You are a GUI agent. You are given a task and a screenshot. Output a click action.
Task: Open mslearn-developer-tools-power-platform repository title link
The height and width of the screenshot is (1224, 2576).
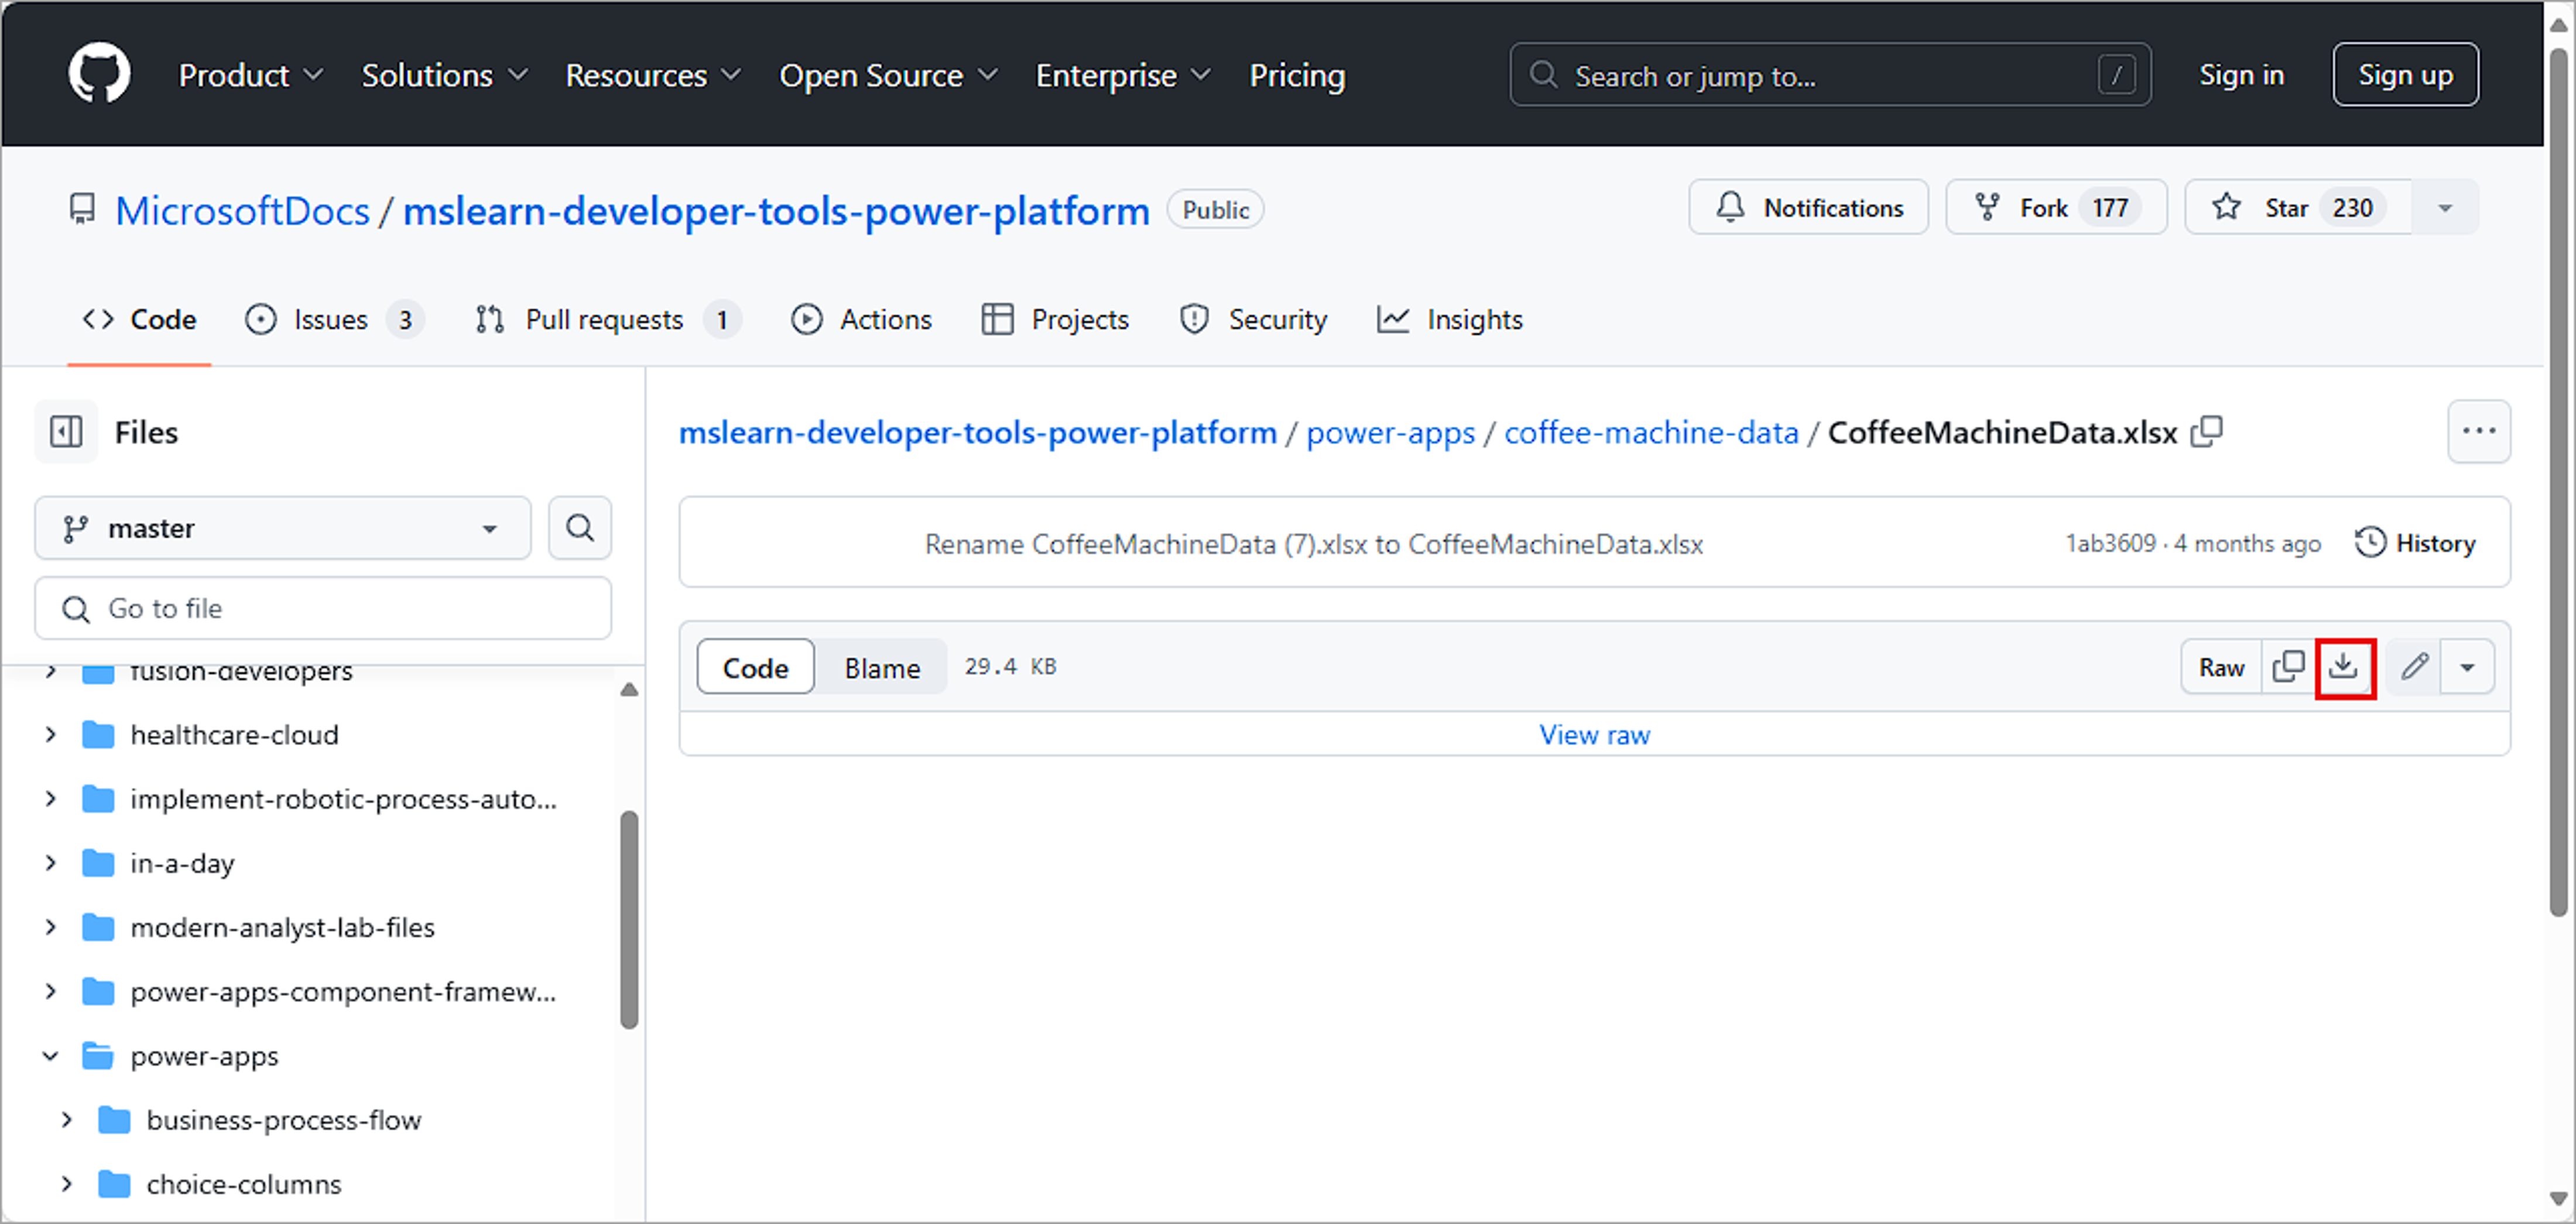776,210
